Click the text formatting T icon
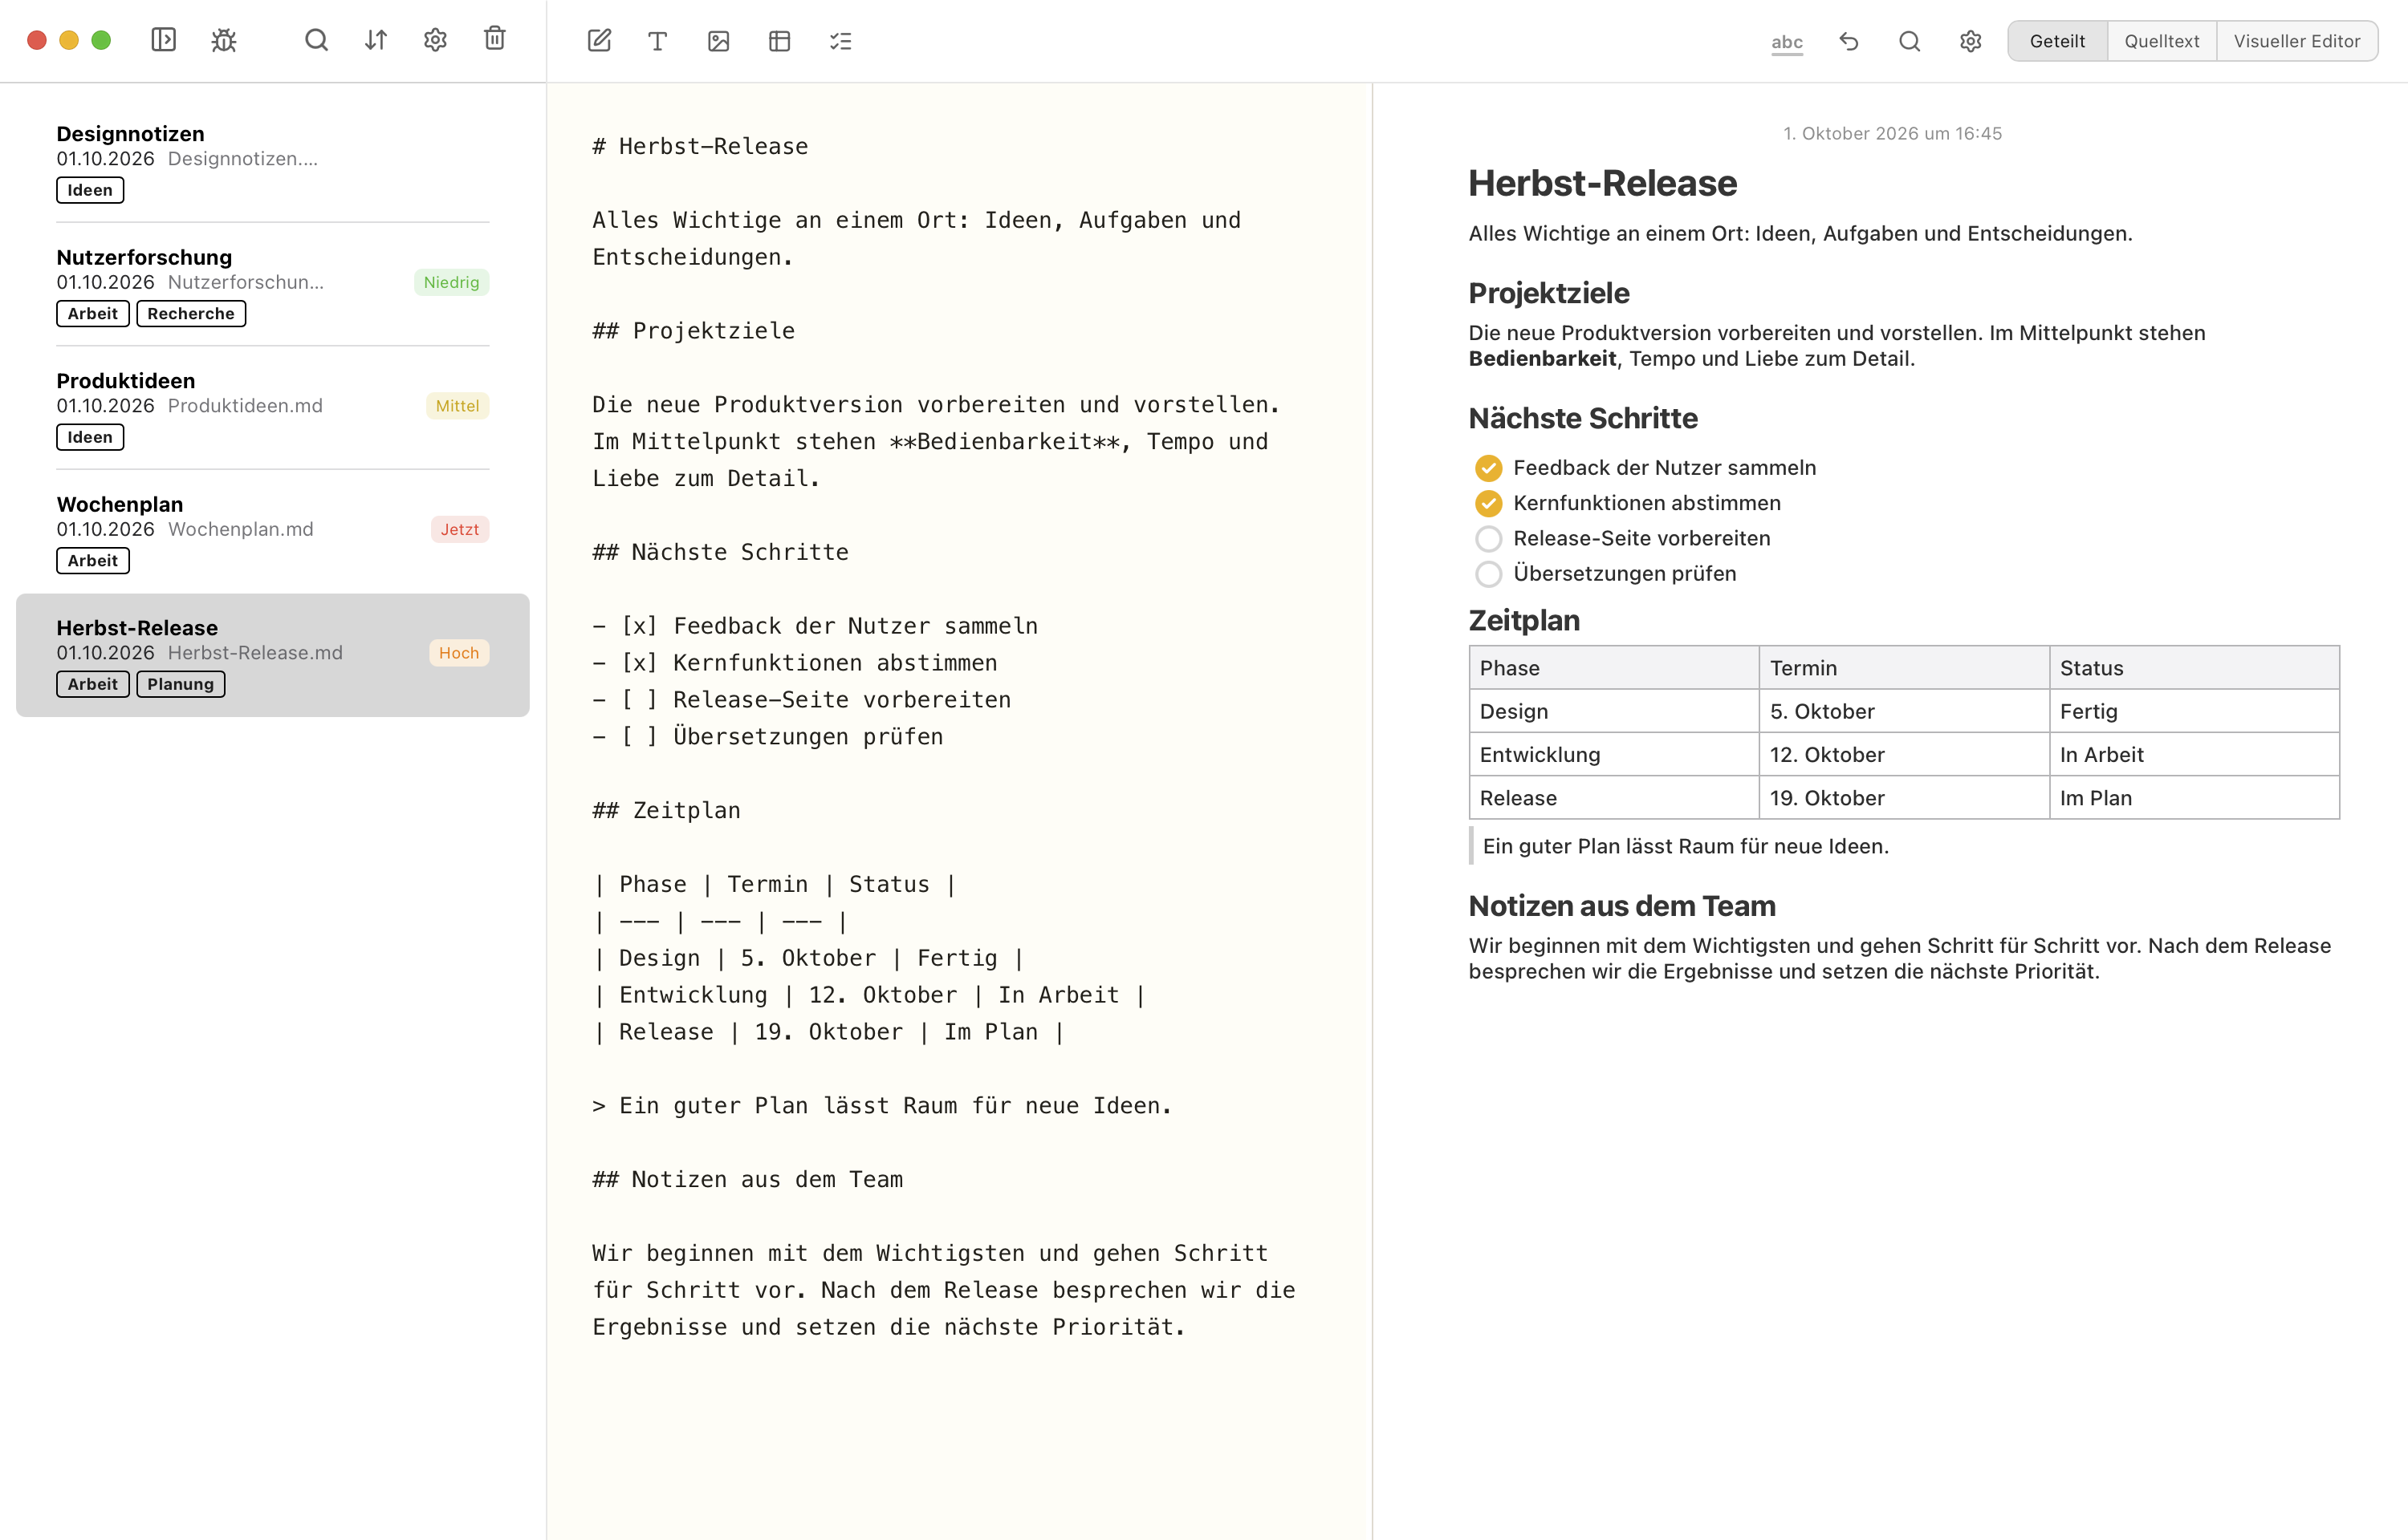2408x1540 pixels. (x=657, y=41)
